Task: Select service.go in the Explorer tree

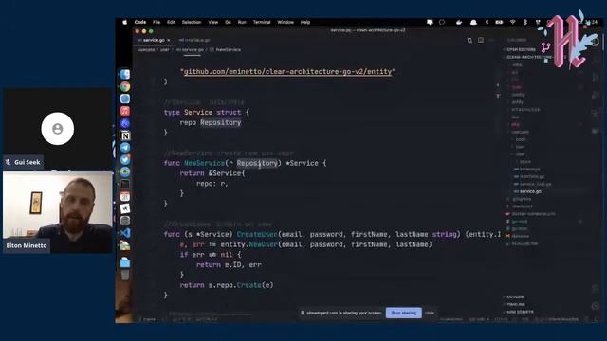Action: [x=530, y=191]
